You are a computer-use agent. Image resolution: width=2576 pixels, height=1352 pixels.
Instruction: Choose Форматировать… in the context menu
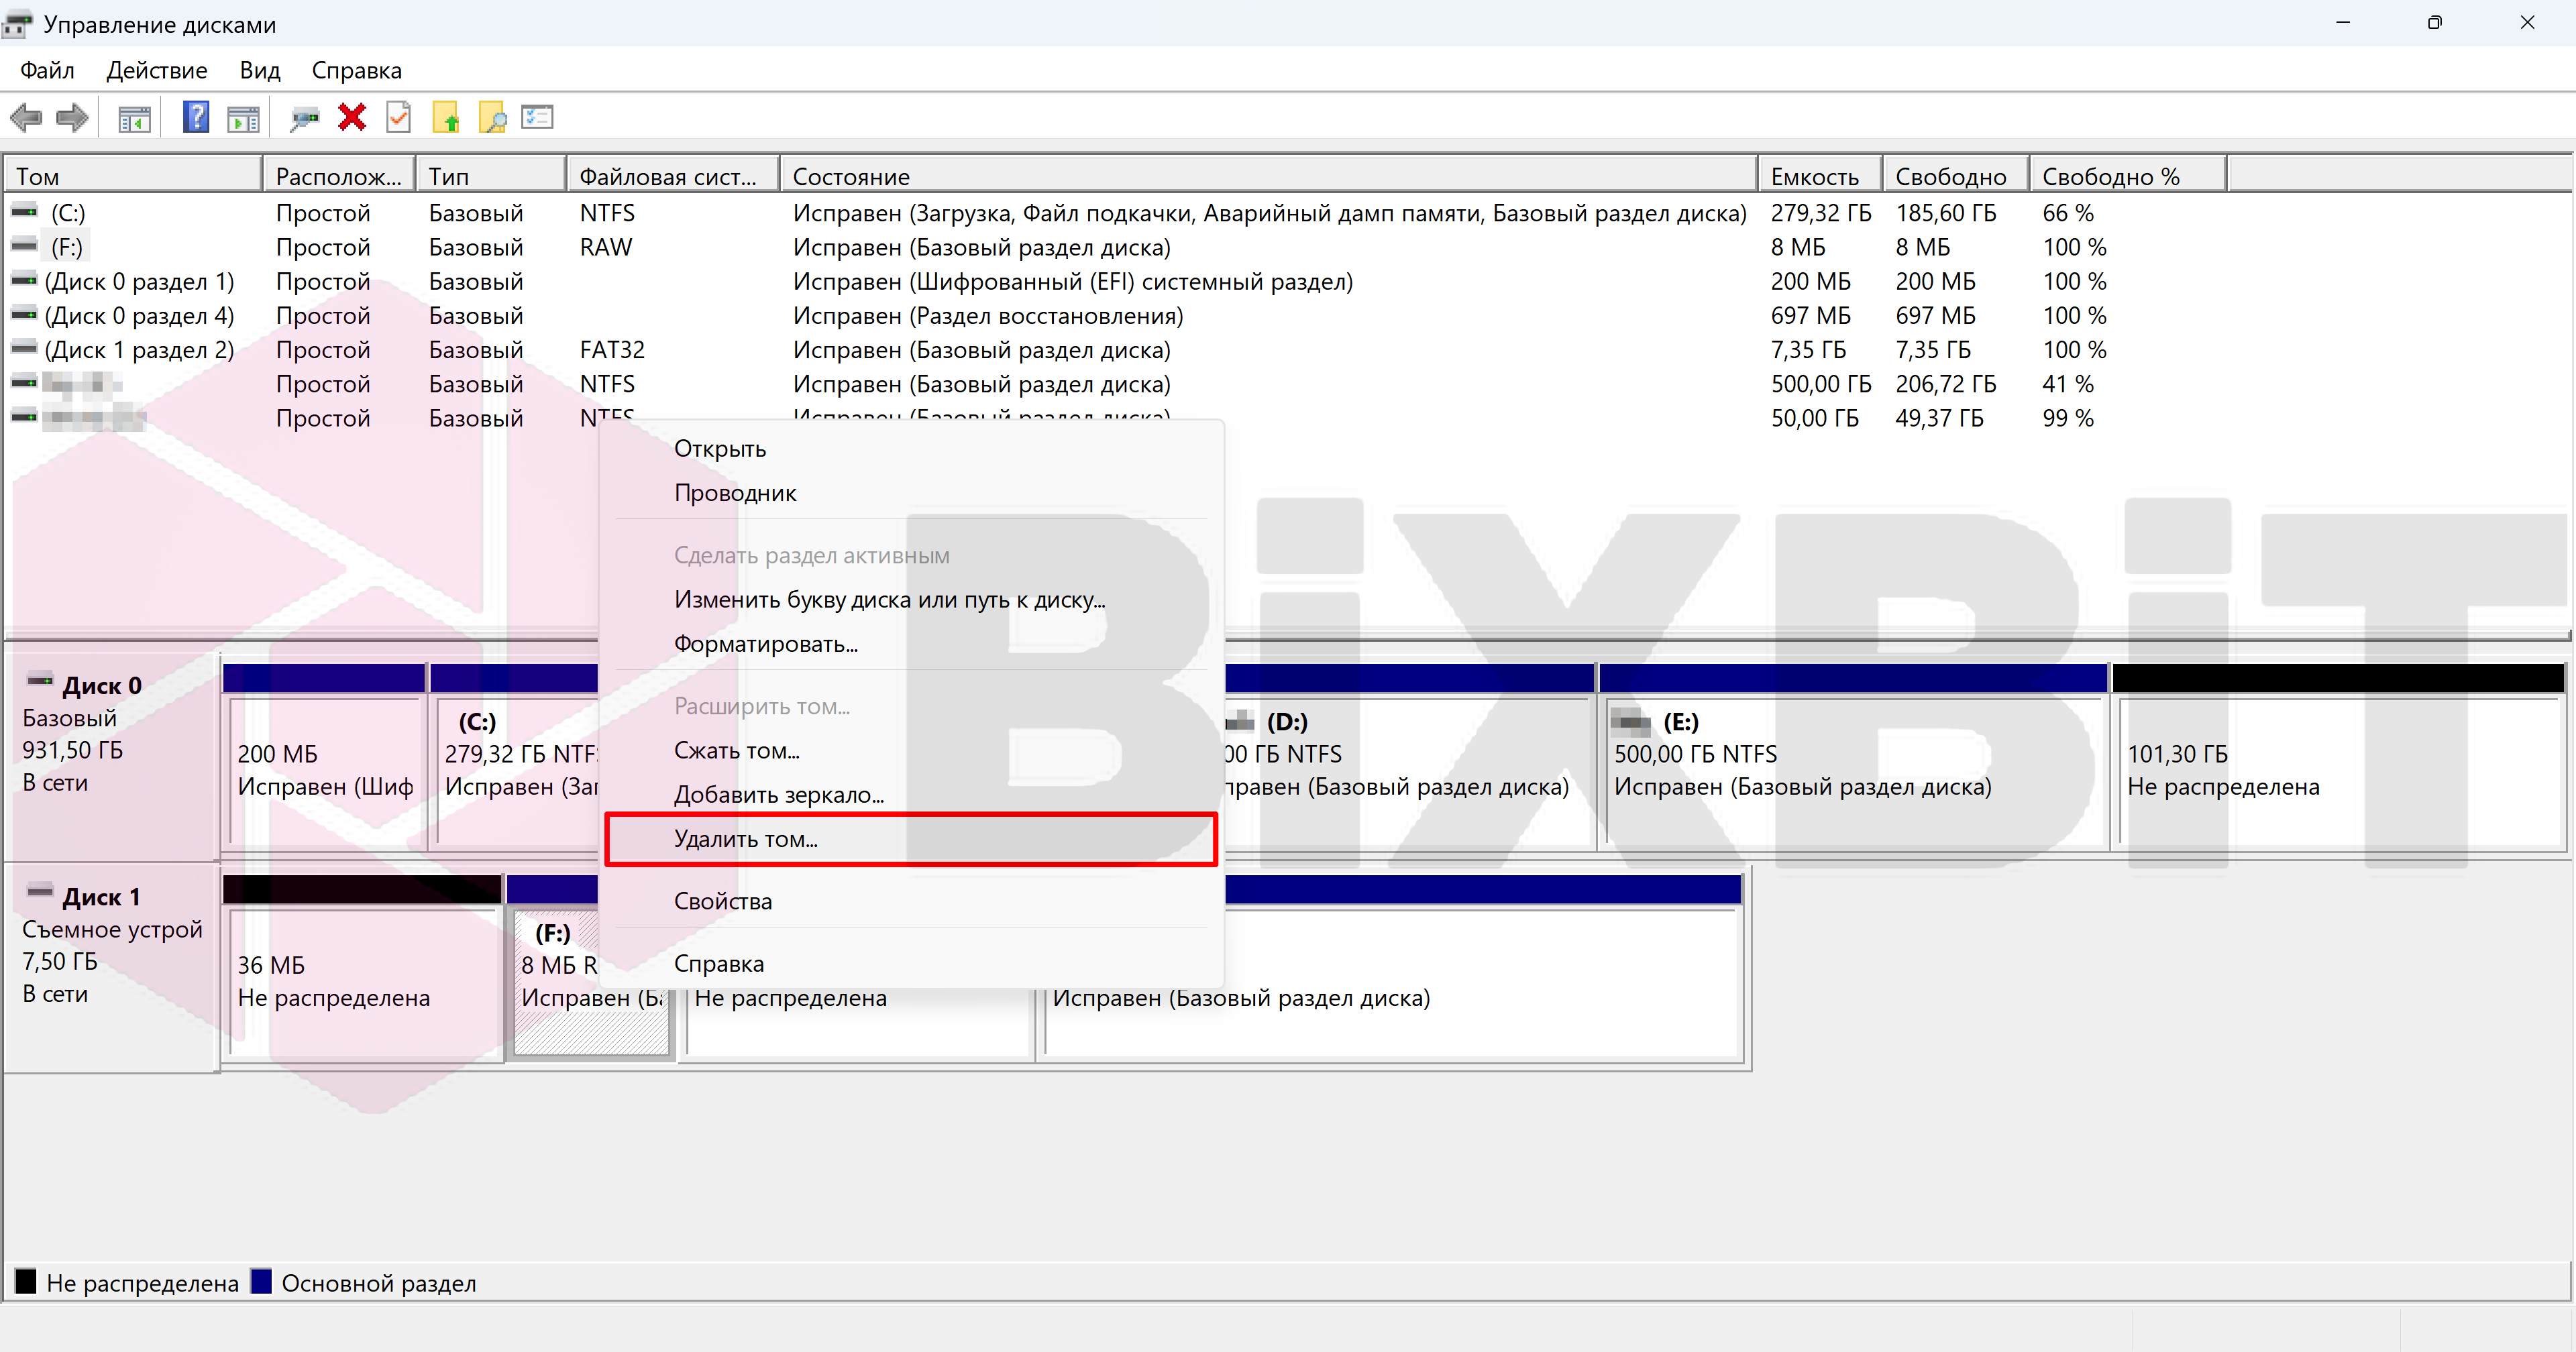(x=912, y=644)
